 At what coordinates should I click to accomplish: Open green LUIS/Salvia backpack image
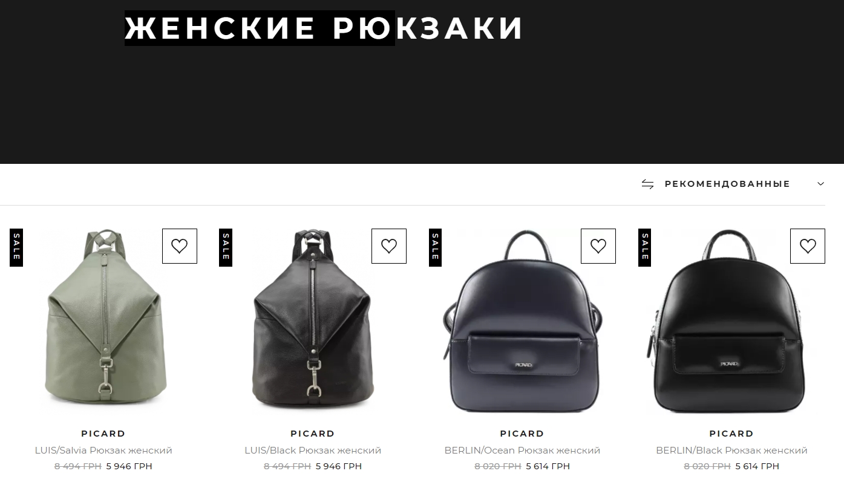(103, 321)
